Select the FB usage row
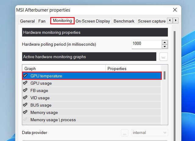The image size is (195, 141). tap(92, 90)
